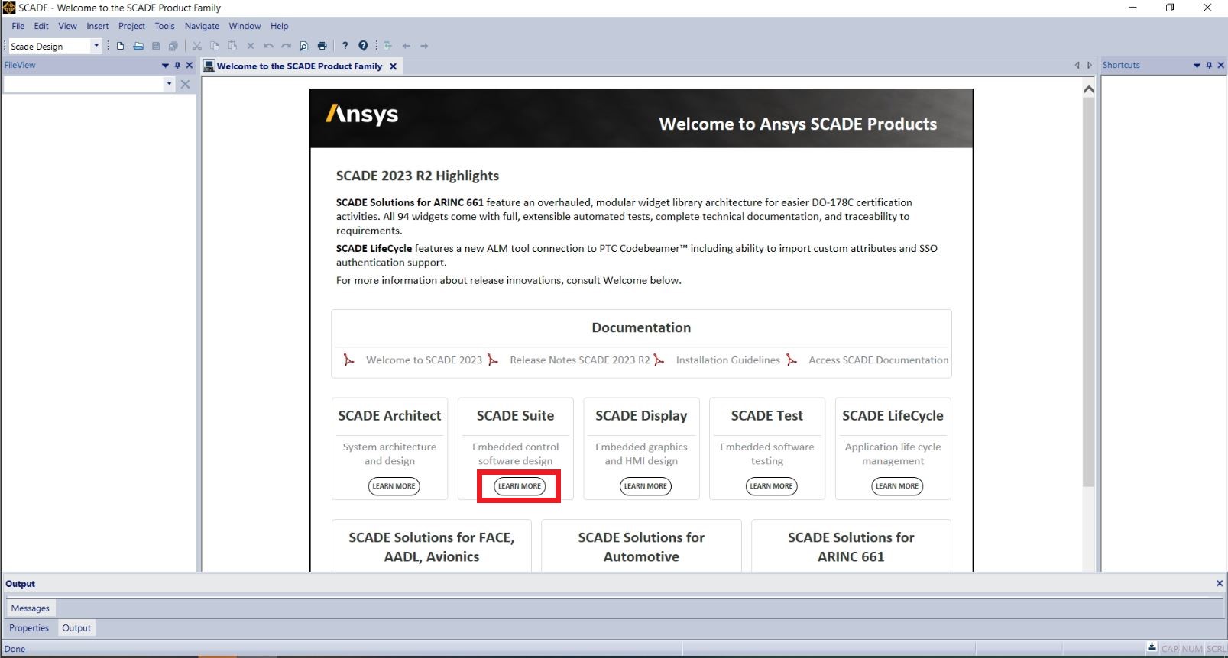The image size is (1228, 658).
Task: Open the Edit menu
Action: tap(41, 26)
